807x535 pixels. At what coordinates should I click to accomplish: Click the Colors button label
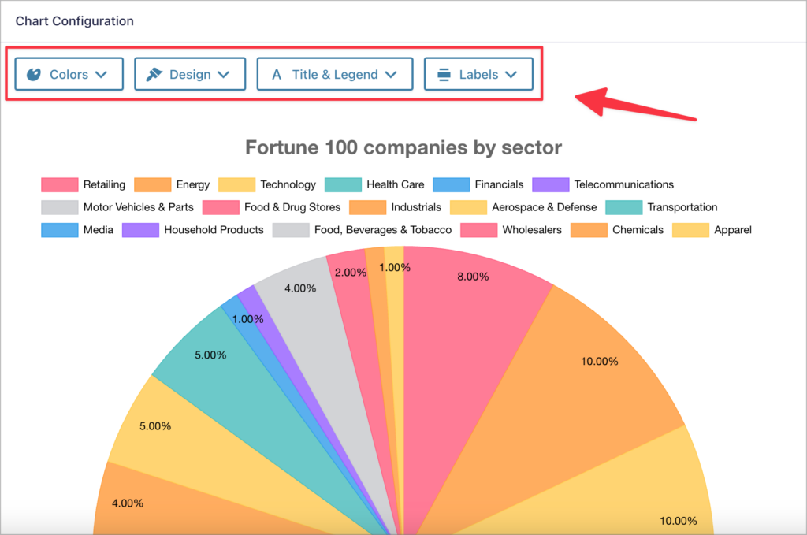coord(69,75)
